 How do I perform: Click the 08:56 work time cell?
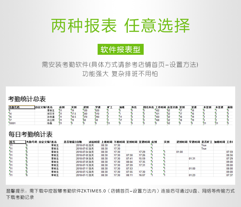pos(229,155)
